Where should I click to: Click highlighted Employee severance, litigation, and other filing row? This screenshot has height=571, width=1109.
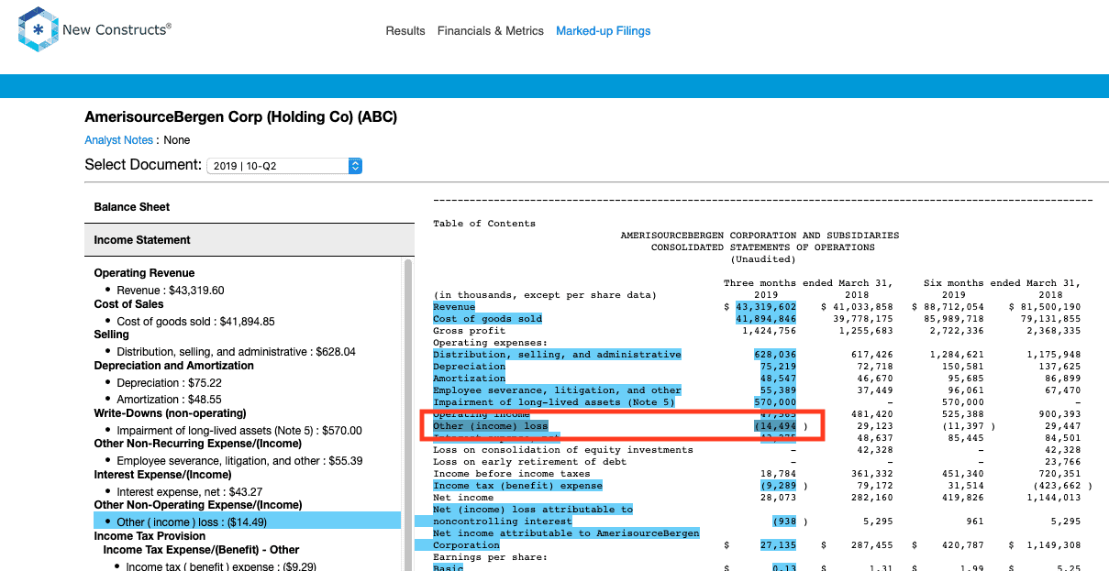557,390
